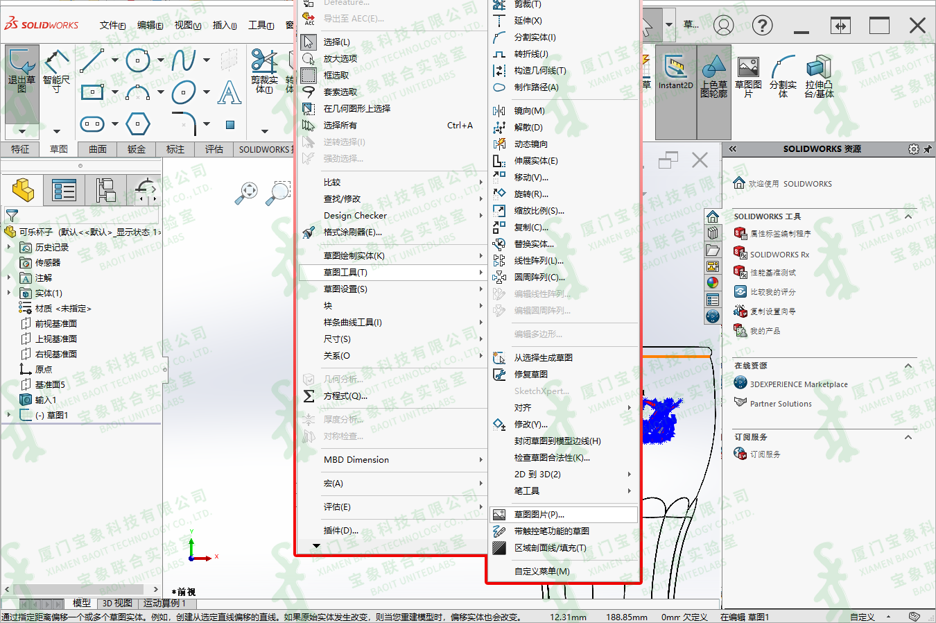Click the 拉伸凸台/基体 extrude boss icon
This screenshot has height=623, width=936.
tap(819, 76)
